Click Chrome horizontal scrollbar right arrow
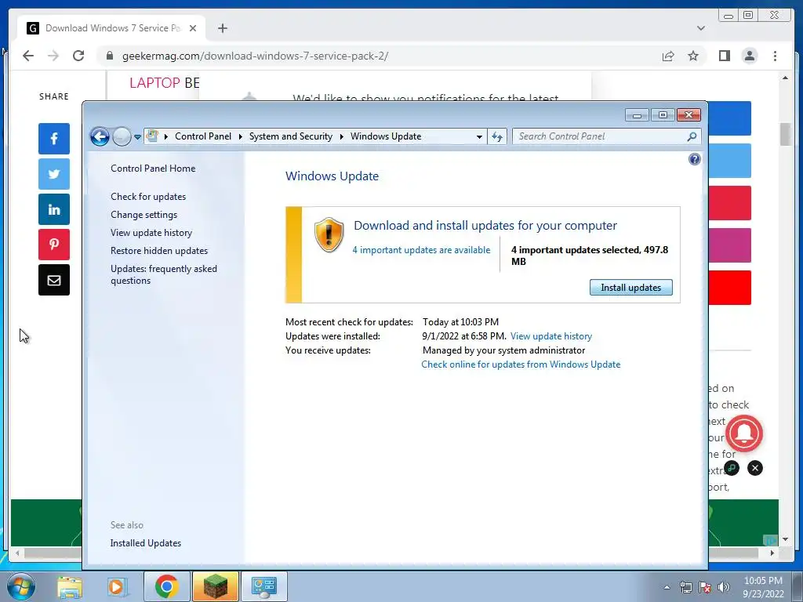This screenshot has height=602, width=803. (772, 553)
